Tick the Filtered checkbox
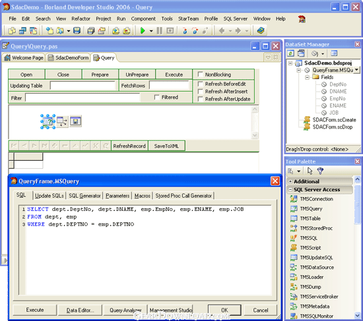Screen dimensions: 363x321 click(156, 97)
